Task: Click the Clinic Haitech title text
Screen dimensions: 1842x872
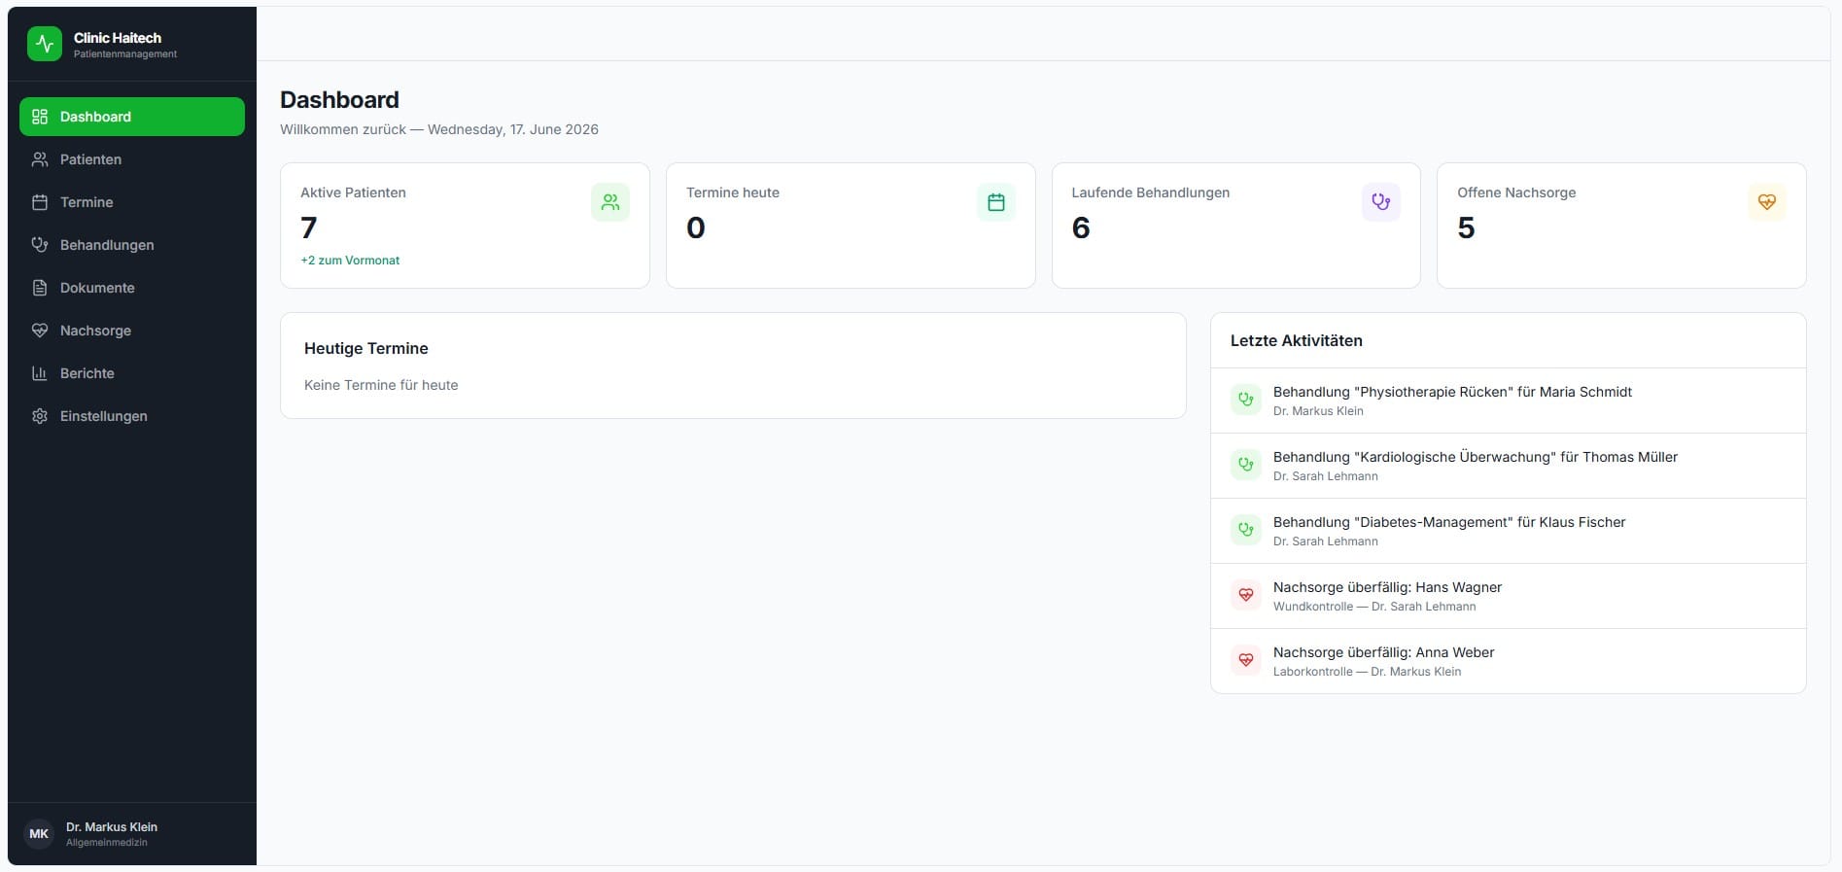Action: [x=118, y=38]
